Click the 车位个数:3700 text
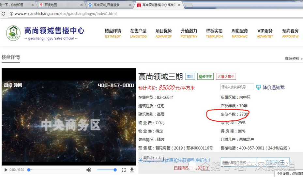This screenshot has width=303, height=177. (234, 114)
